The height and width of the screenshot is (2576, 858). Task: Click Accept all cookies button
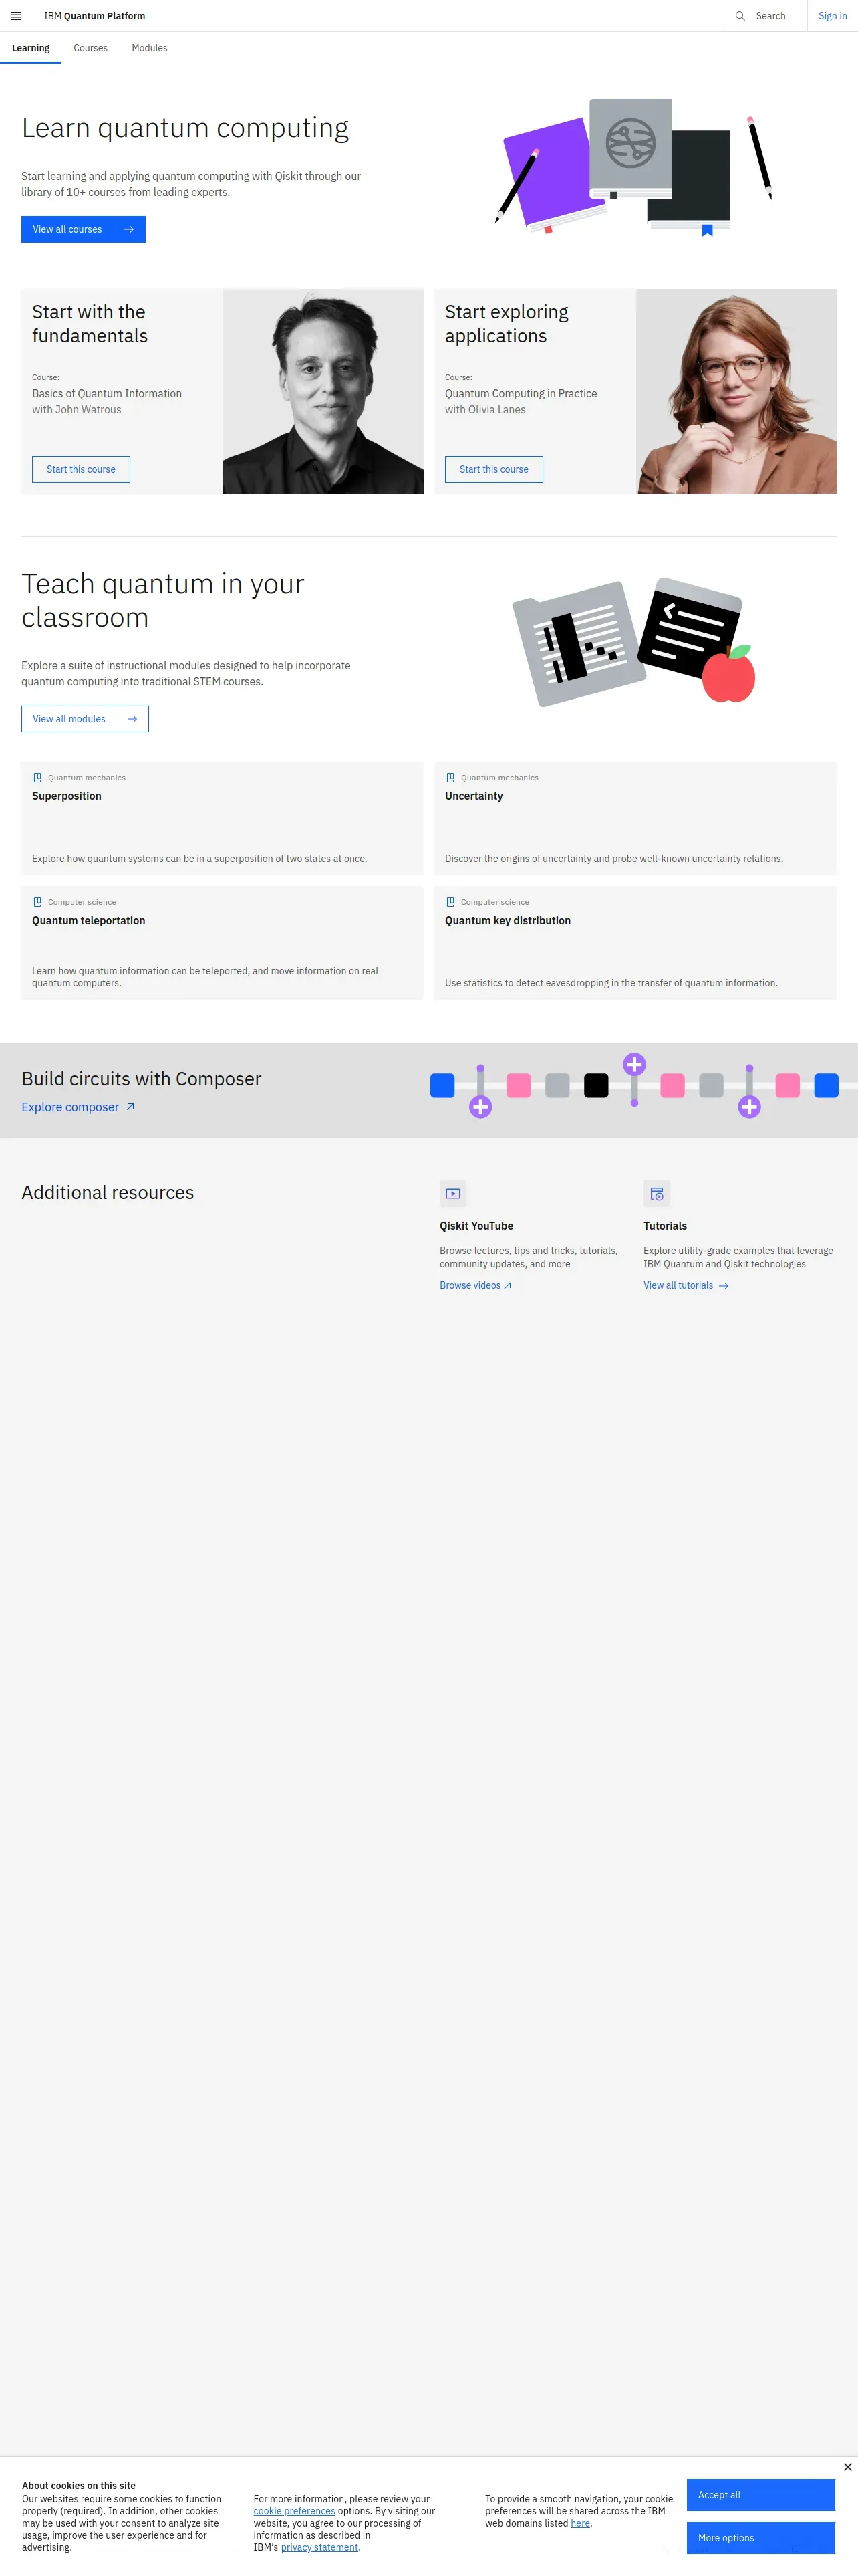760,2495
